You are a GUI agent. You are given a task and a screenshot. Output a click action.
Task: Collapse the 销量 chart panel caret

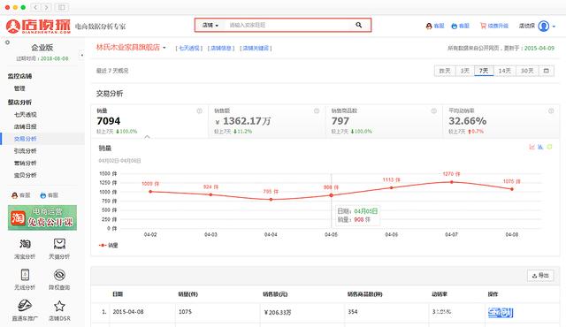(x=147, y=137)
